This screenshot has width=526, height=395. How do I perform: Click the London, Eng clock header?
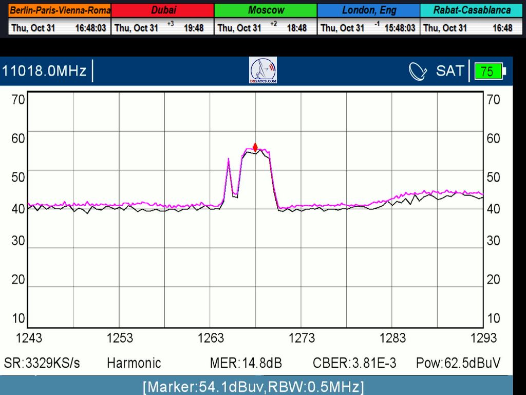tap(368, 10)
